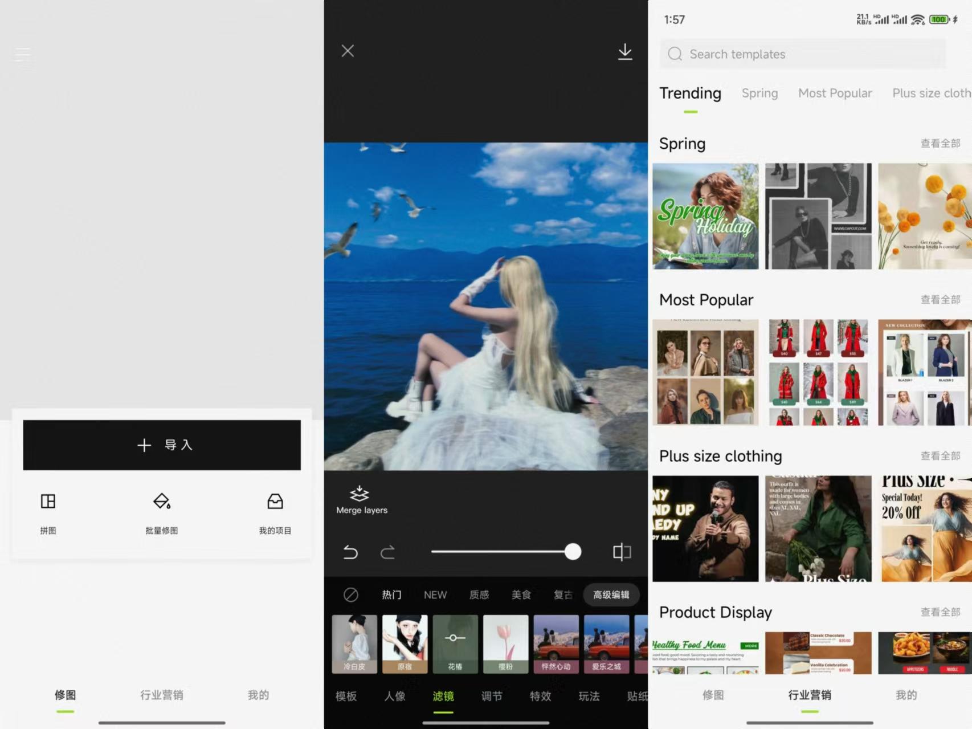Switch to the Most Popular tab

[835, 93]
